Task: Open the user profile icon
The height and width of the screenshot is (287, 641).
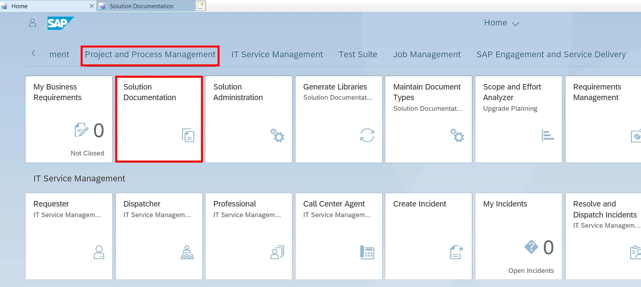Action: tap(32, 23)
